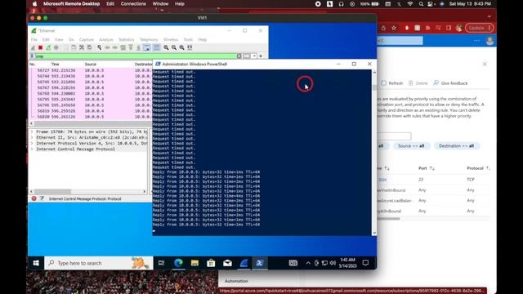This screenshot has height=294, width=523.
Task: Open the Source == all filter
Action: coord(411,146)
